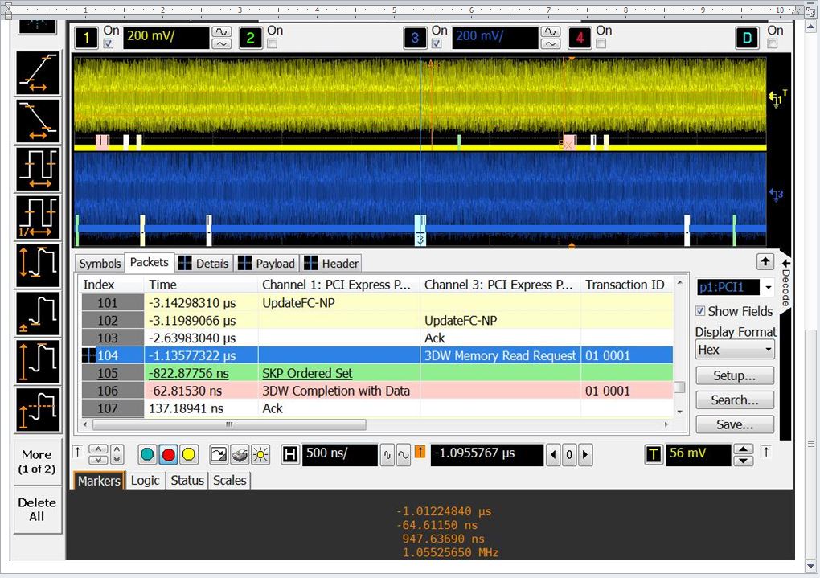This screenshot has height=578, width=820.
Task: Open the Payload tab
Action: 267,263
